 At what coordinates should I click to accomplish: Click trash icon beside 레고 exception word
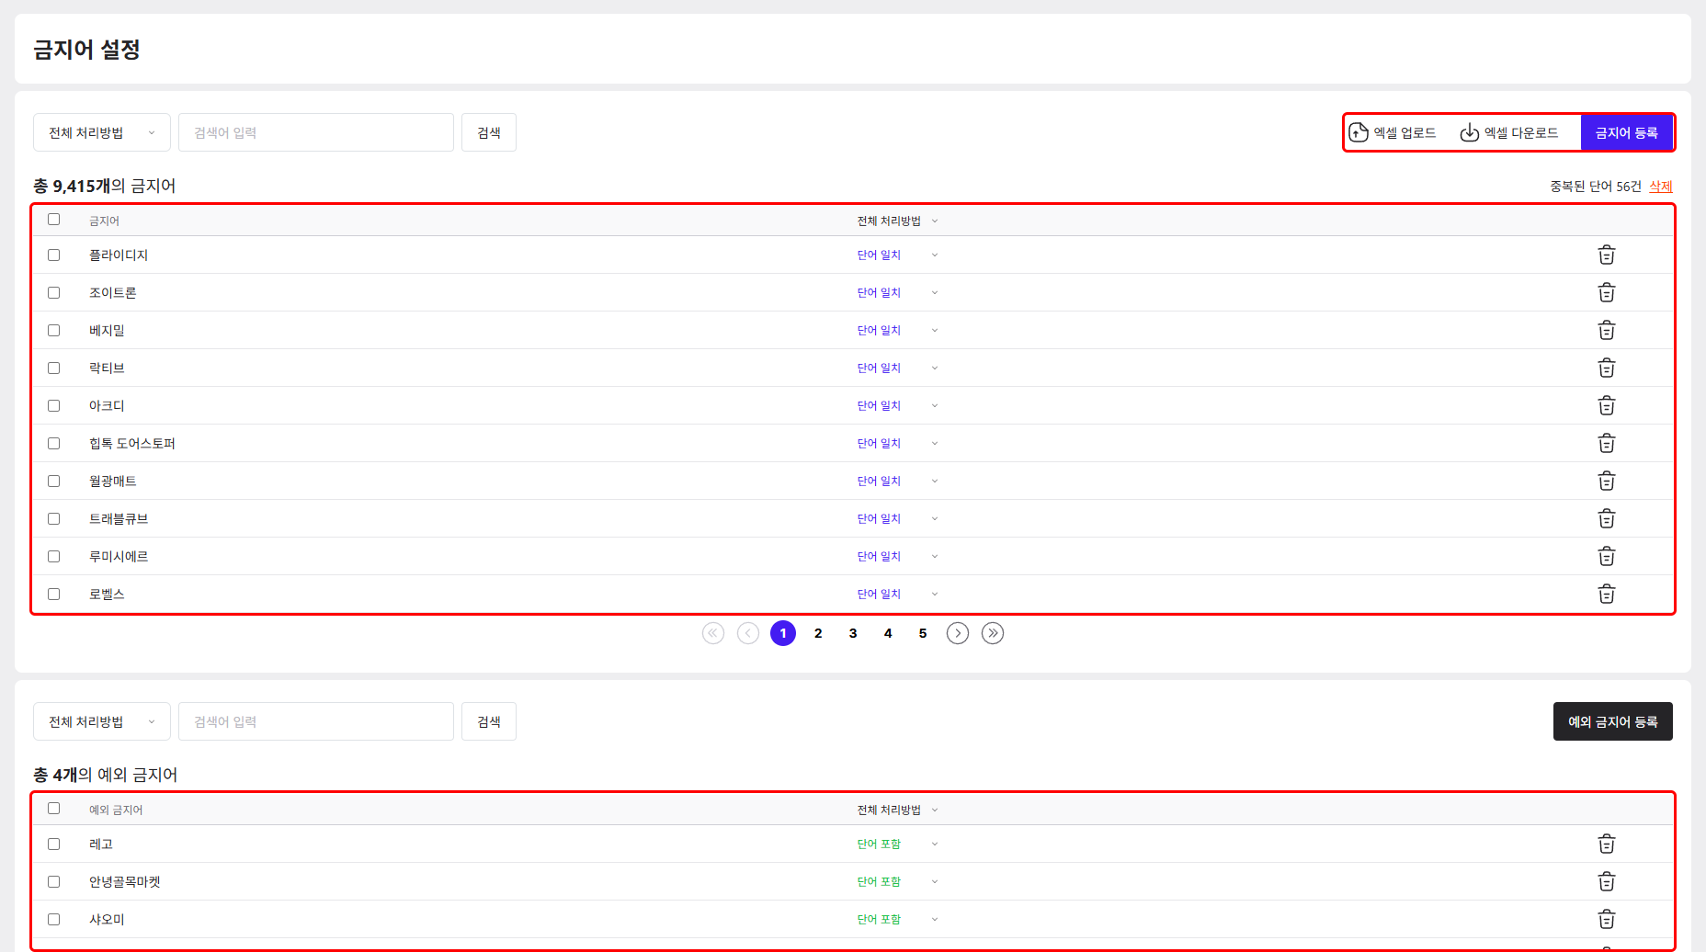pos(1606,844)
